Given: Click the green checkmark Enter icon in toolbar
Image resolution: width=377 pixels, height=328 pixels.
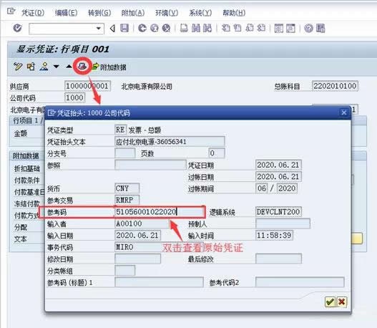Looking at the screenshot, I should 18,28.
